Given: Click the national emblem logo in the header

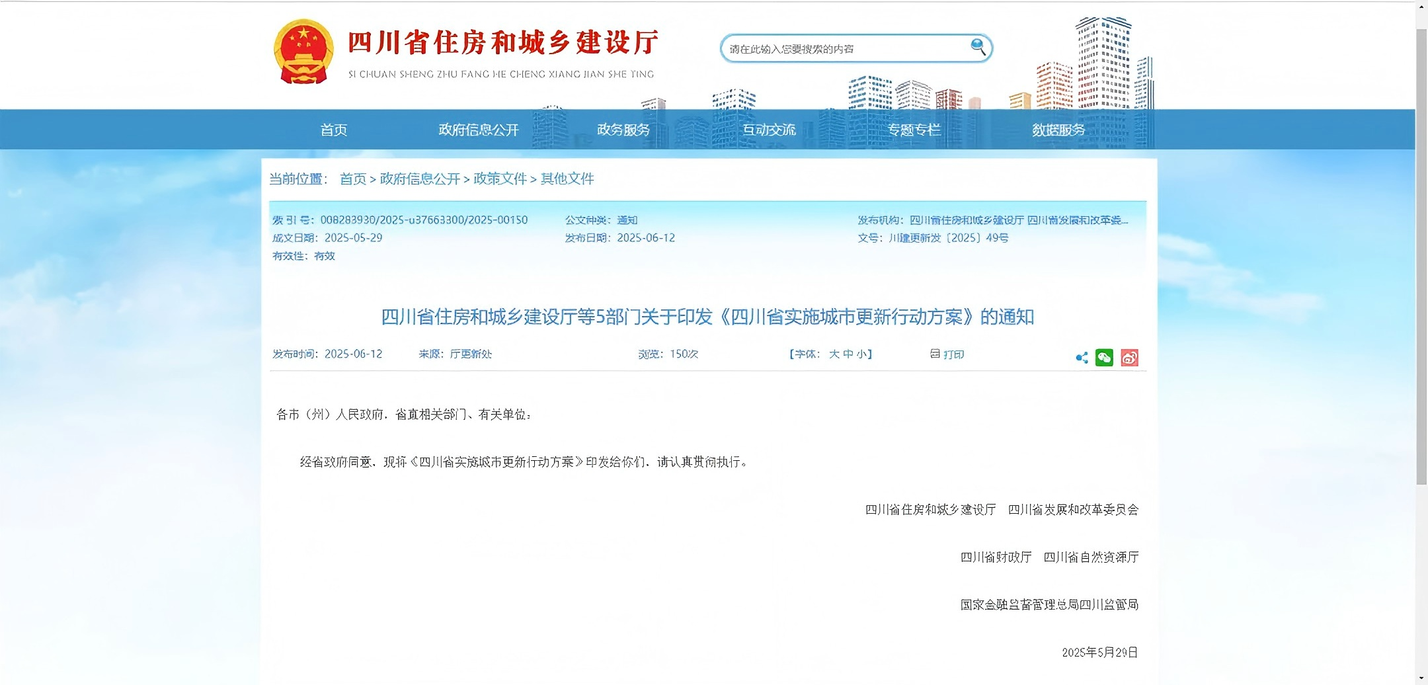Looking at the screenshot, I should coord(303,51).
